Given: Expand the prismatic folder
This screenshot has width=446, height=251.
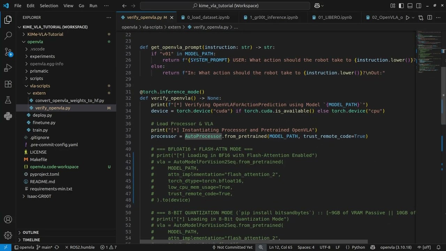Looking at the screenshot, I should (39, 71).
